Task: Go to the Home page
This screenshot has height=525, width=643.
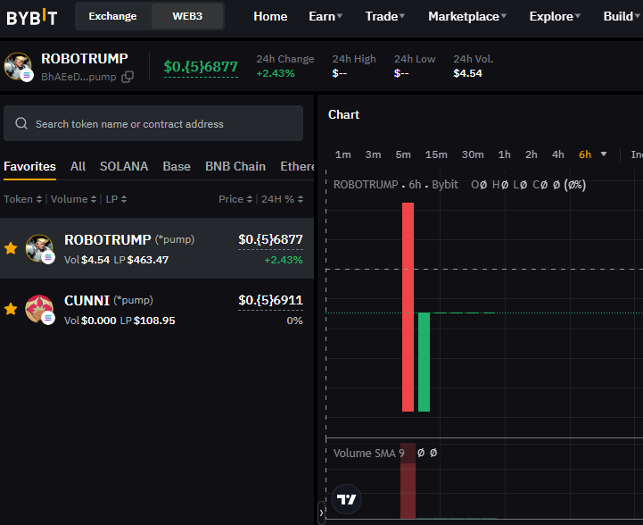Action: [270, 16]
